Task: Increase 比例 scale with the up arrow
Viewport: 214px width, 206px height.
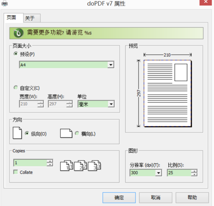Action: click(x=194, y=171)
